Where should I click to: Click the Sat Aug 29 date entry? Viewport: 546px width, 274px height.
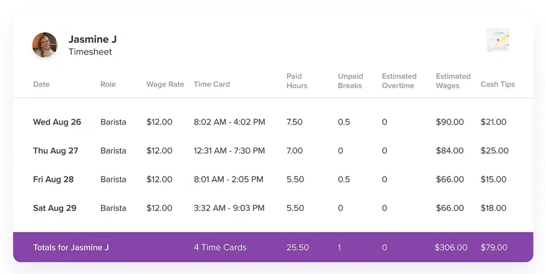pyautogui.click(x=54, y=208)
